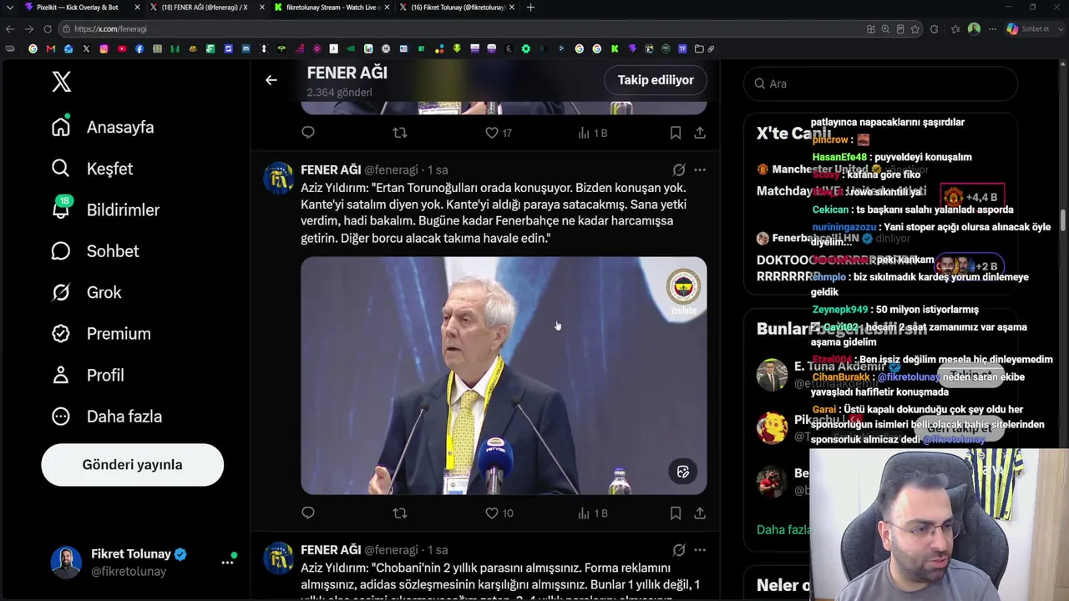Screen dimensions: 1069x601
Task: Open FENER AĞI avatar on Ertan Torunoğulları post
Action: (279, 178)
